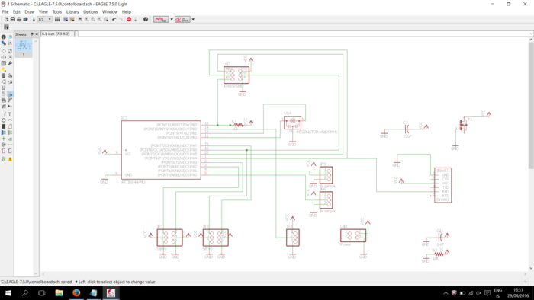Expand the Design Link button dropdown arrow
The height and width of the screenshot is (300, 534).
172,19
